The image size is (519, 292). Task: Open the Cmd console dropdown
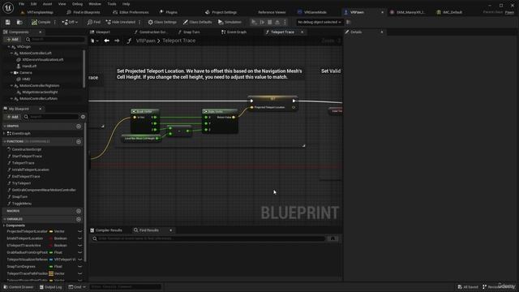[x=77, y=287]
